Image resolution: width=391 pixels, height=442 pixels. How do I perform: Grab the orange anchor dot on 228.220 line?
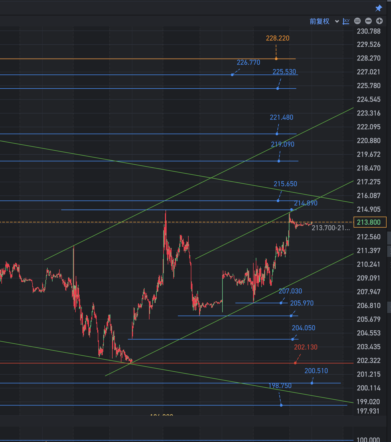point(276,59)
